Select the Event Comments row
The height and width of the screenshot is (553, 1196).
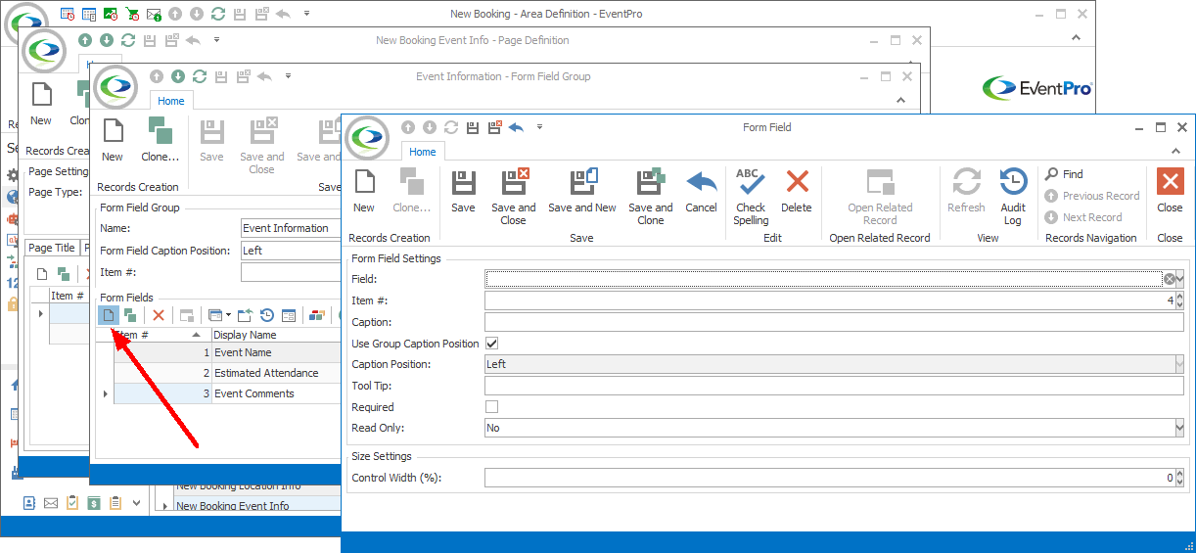click(227, 393)
